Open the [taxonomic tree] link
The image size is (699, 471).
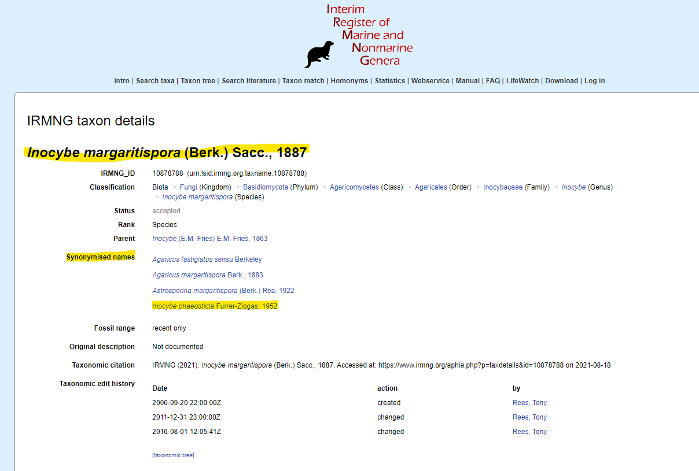[173, 455]
